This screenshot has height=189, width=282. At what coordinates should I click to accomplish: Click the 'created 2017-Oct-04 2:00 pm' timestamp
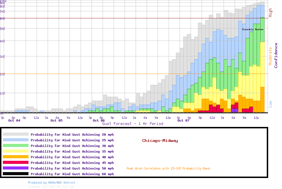(x=51, y=187)
